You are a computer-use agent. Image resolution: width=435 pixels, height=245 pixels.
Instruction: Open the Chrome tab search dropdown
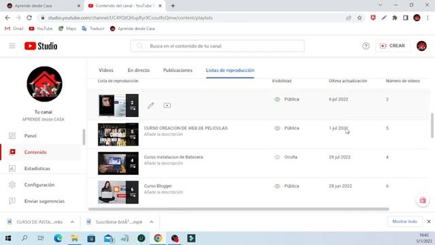(381, 5)
